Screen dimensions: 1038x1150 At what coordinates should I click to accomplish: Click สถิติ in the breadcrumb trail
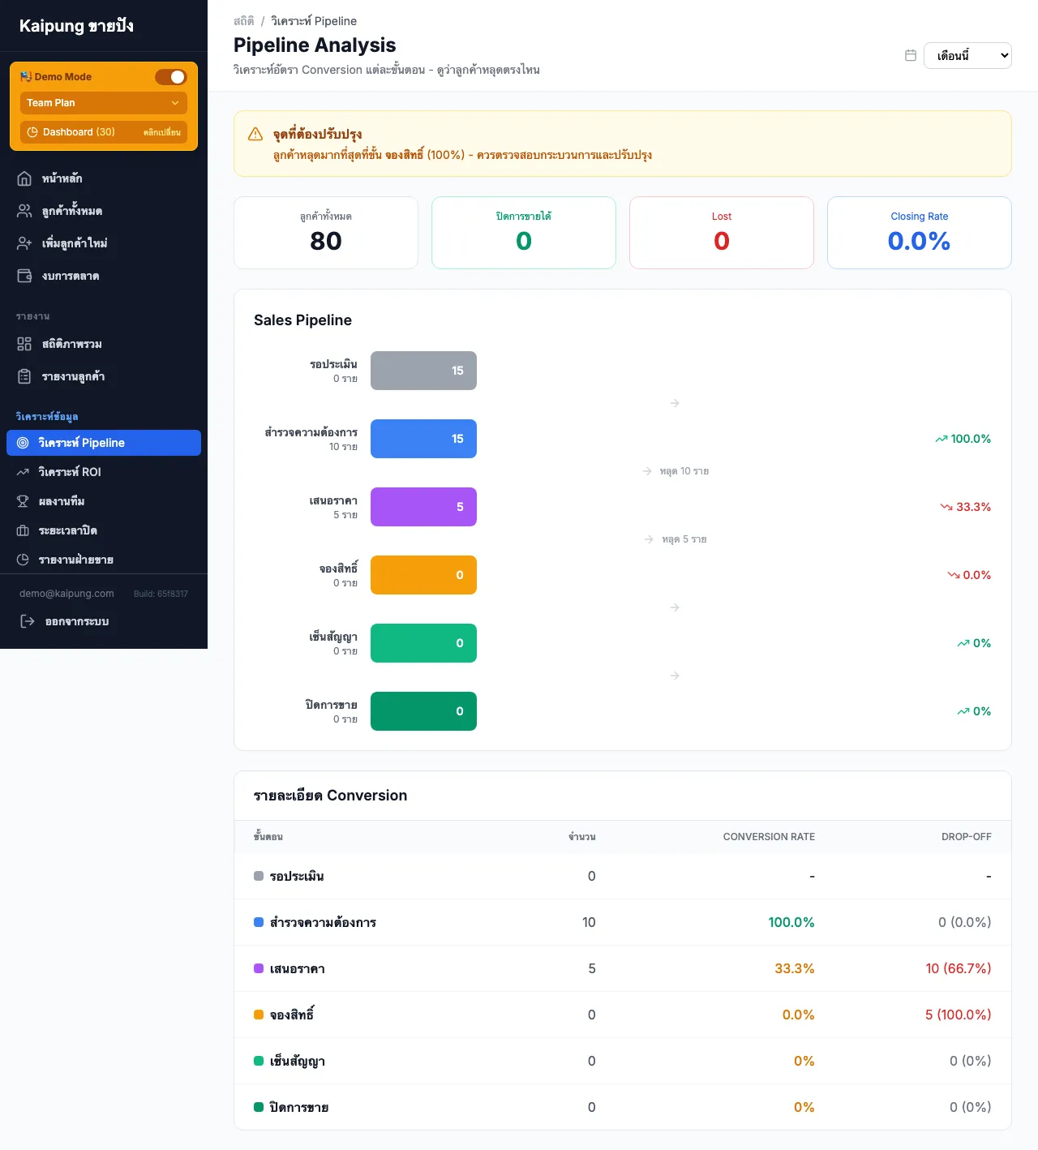click(x=243, y=21)
